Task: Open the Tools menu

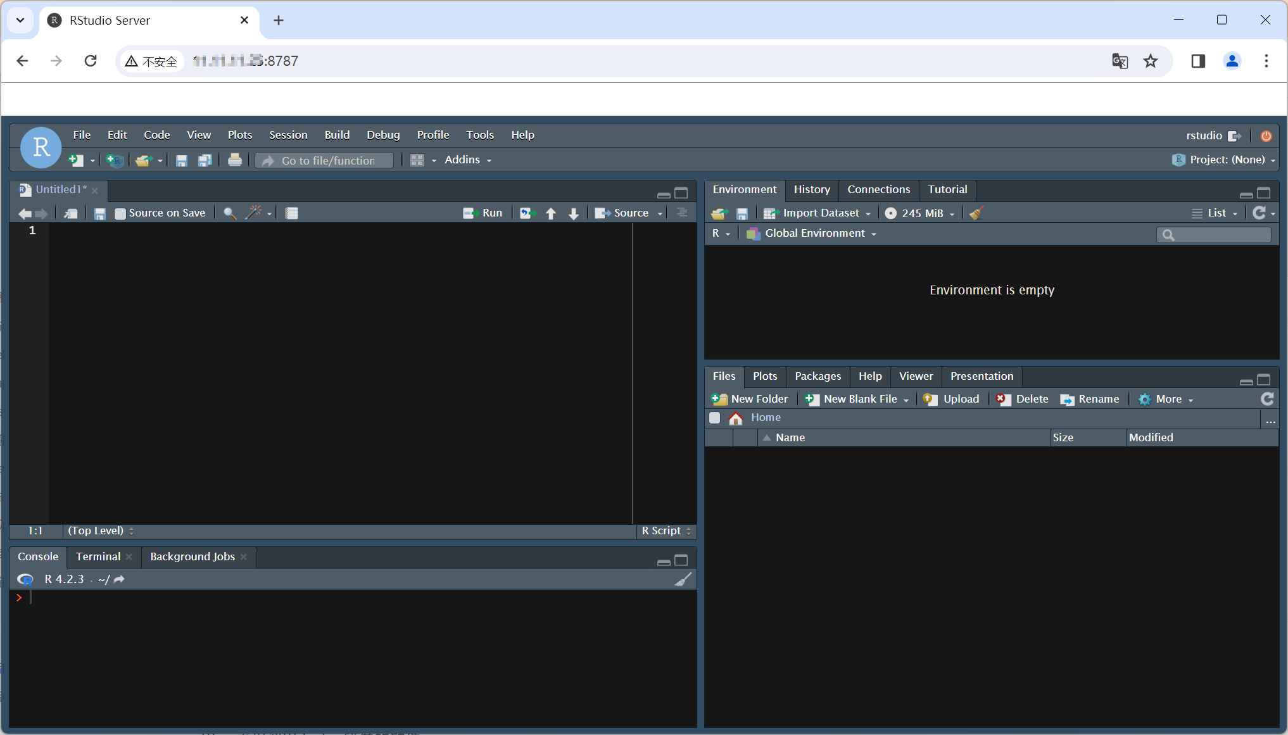Action: (479, 135)
